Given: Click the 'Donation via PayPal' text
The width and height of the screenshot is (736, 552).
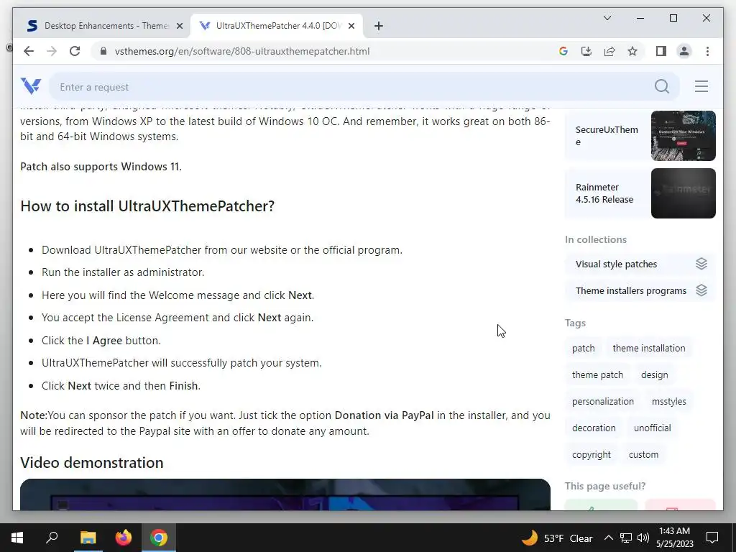Looking at the screenshot, I should [384, 415].
